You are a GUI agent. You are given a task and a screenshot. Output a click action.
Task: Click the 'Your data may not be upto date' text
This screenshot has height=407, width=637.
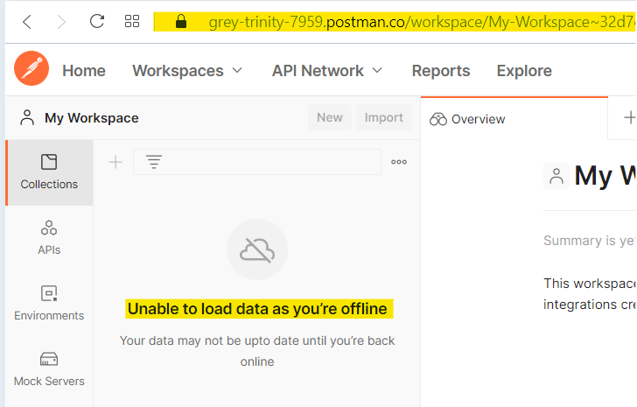257,351
